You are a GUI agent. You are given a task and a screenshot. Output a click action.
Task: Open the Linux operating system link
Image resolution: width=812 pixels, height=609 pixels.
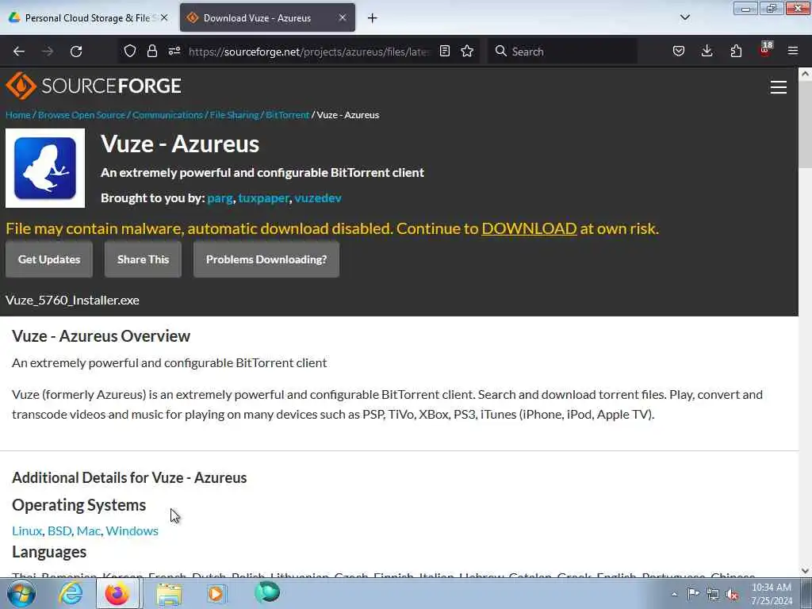point(27,530)
